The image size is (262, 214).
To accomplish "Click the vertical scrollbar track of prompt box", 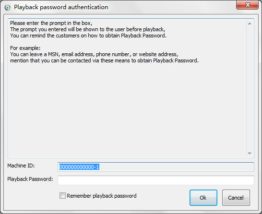I will [250, 88].
